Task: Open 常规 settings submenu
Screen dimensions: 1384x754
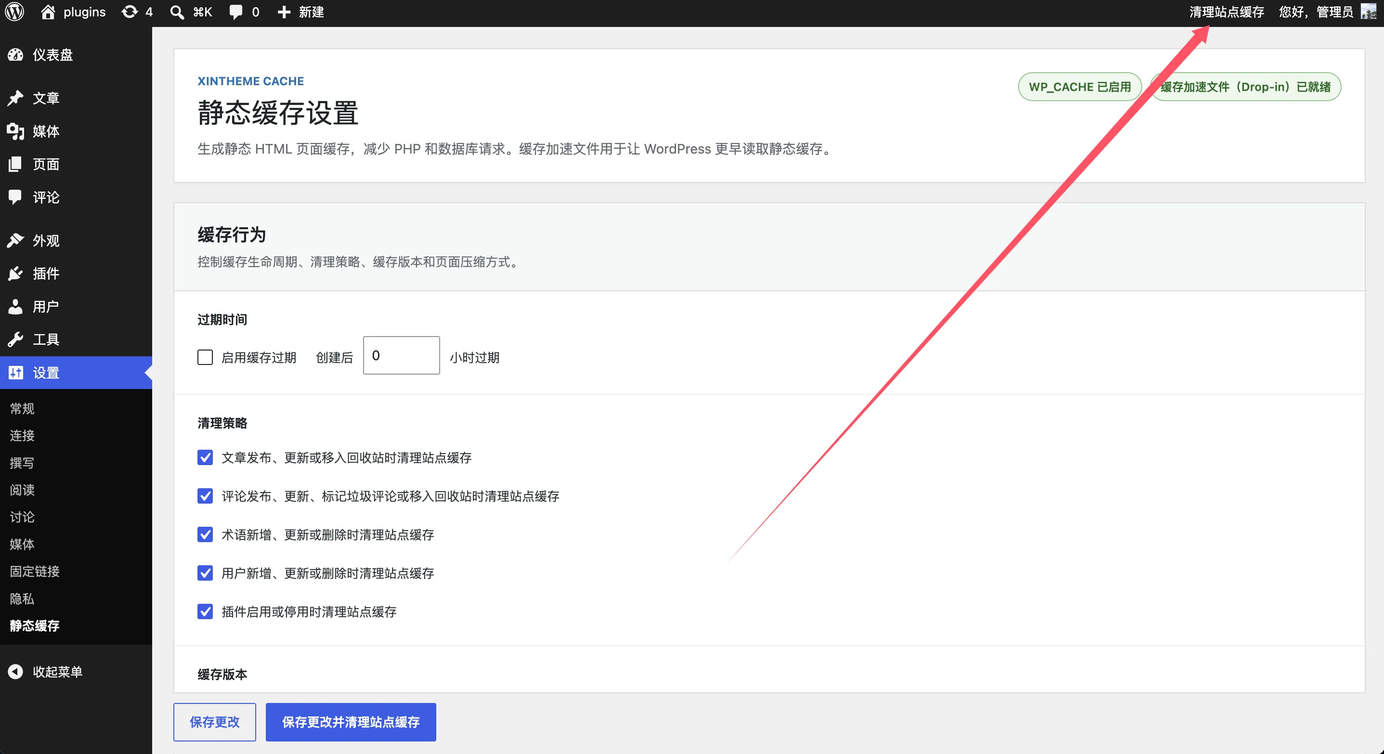Action: coord(22,408)
